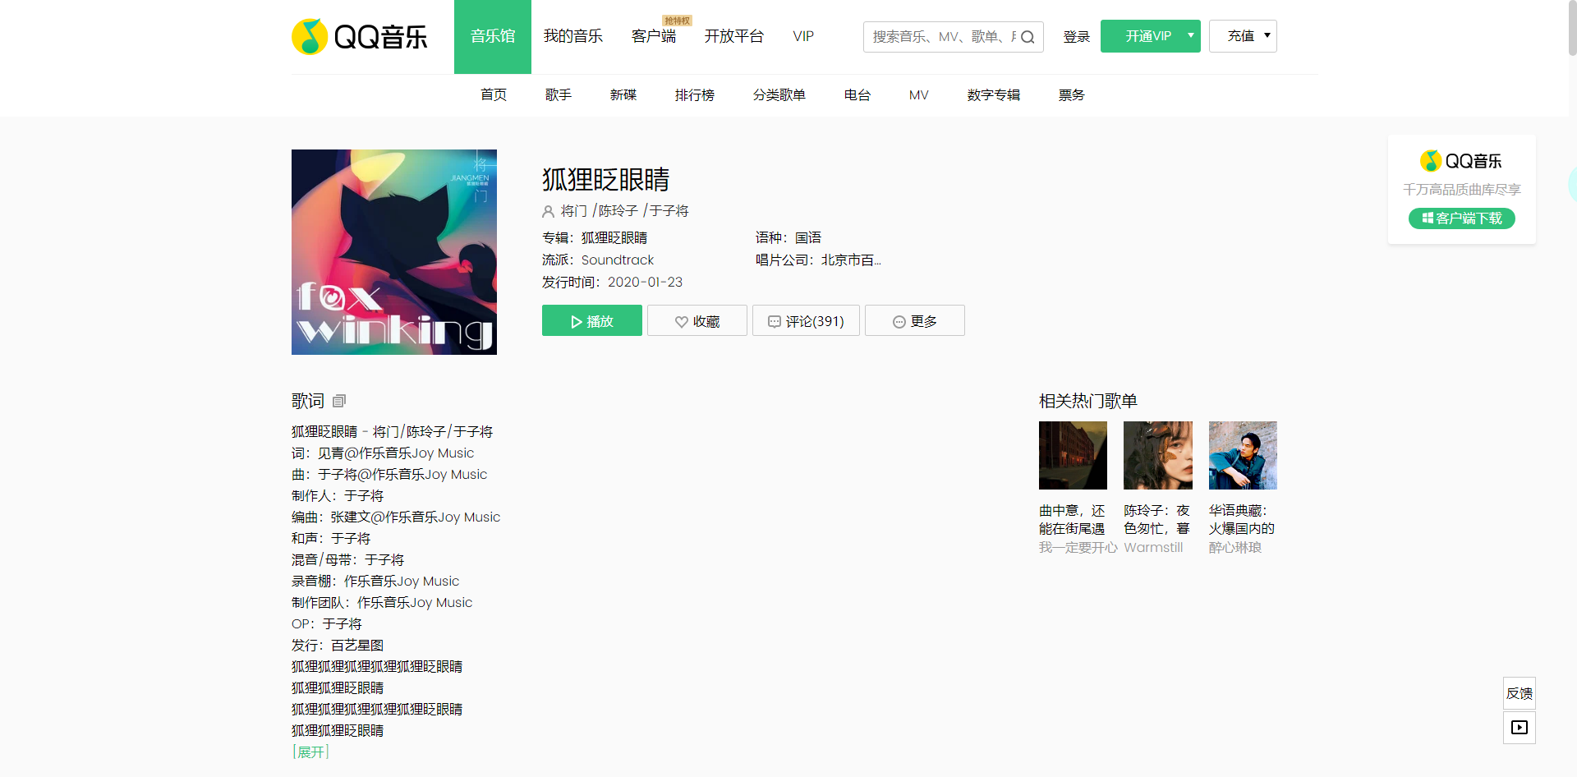This screenshot has width=1577, height=777.
Task: Click the 登录 login link
Action: [x=1076, y=37]
